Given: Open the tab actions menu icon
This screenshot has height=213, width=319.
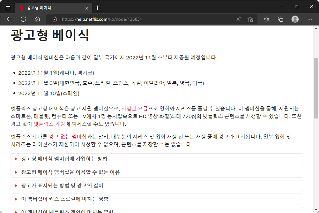Looking at the screenshot, I should 8,8.
